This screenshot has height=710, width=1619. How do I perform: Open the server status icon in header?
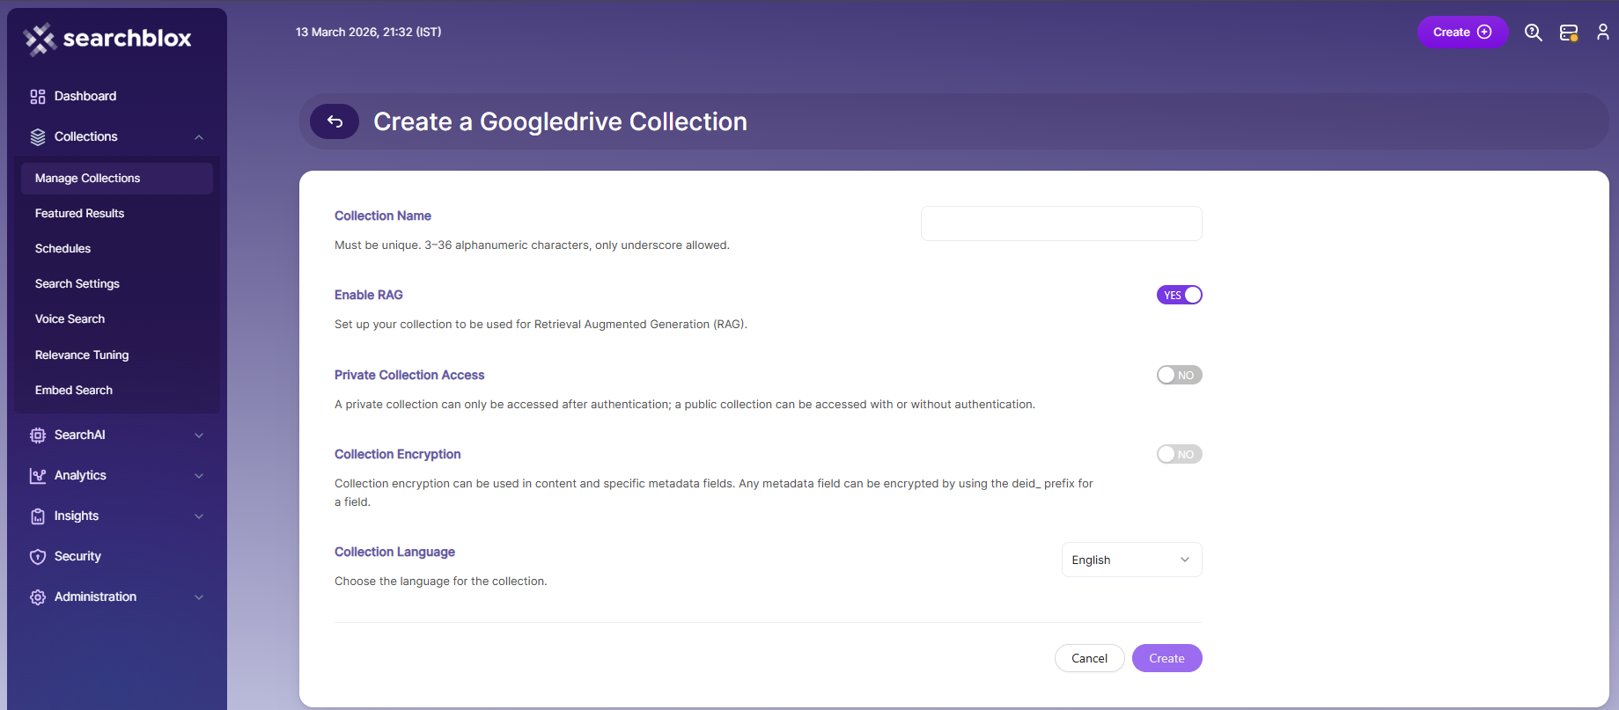tap(1569, 33)
